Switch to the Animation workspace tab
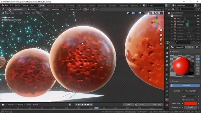201x113 pixels. 102,6
